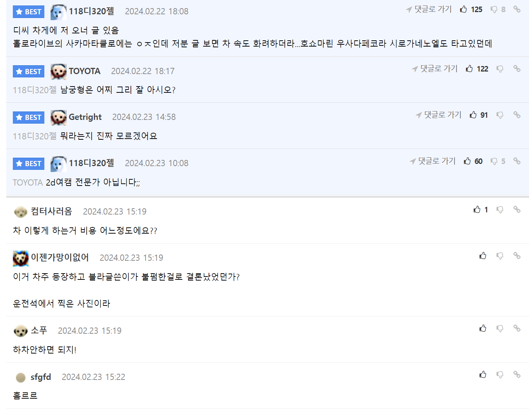Copy link of first best comment
529x410 pixels.
coord(517,9)
